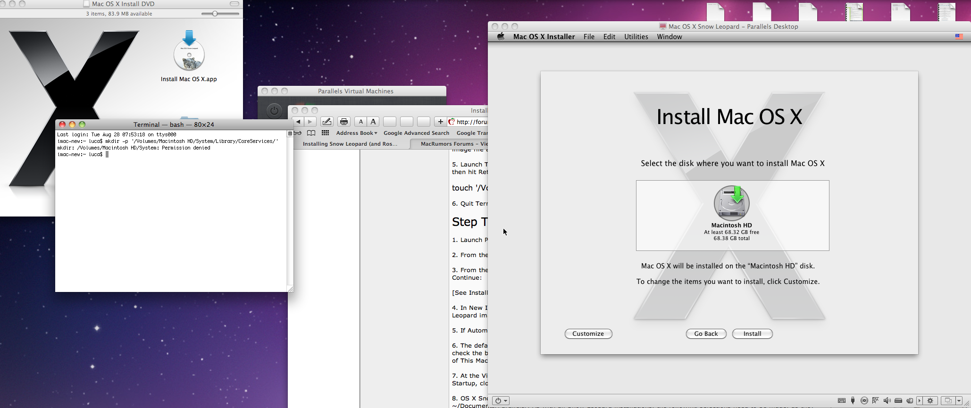Screen dimensions: 971x408
Task: Open the Google Advanced Search bookmark
Action: coord(416,133)
